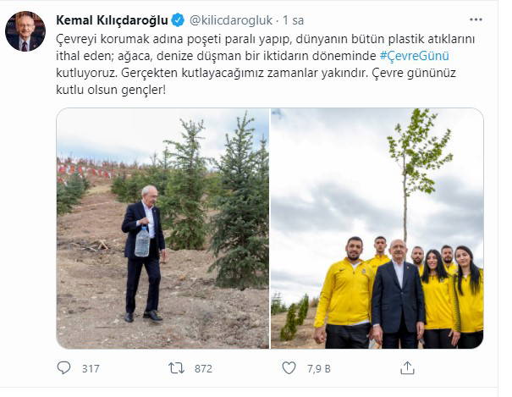Click the 1 sa timestamp
Viewport: 512px width, 397px height.
point(293,20)
